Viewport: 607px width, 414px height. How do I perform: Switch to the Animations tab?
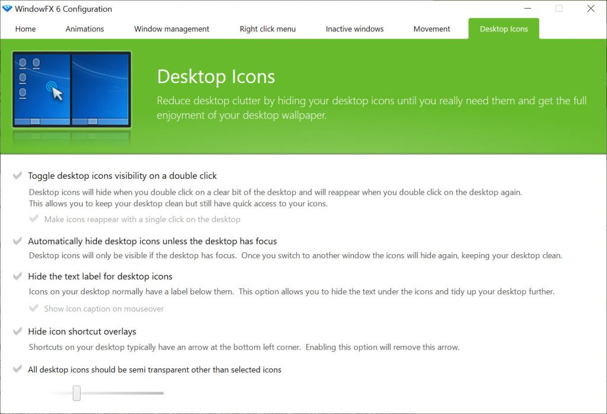click(85, 29)
